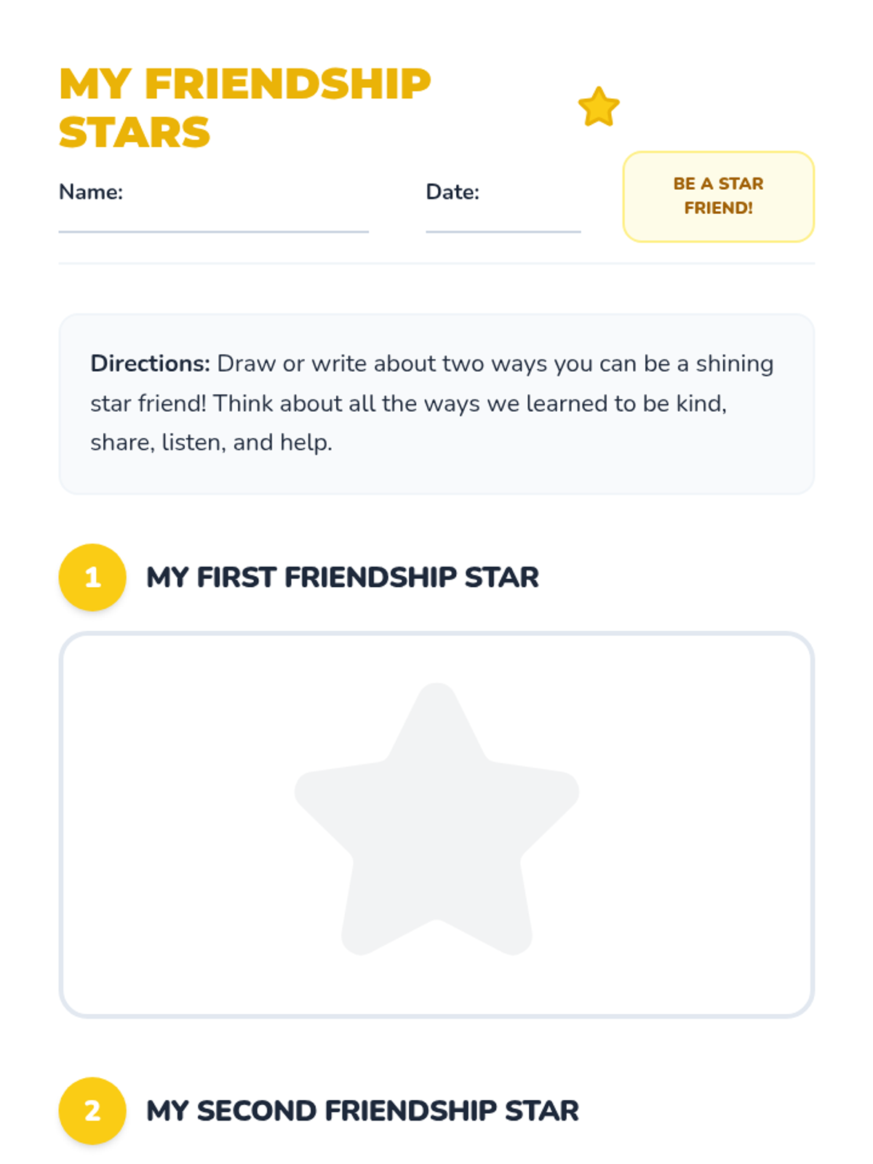
Task: Click the yellow number 2 badge
Action: coord(92,1110)
